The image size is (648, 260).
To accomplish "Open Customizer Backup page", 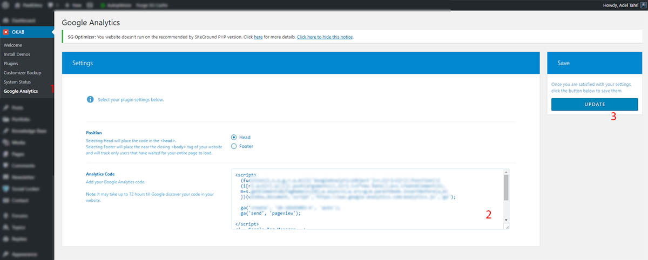I will pos(22,73).
